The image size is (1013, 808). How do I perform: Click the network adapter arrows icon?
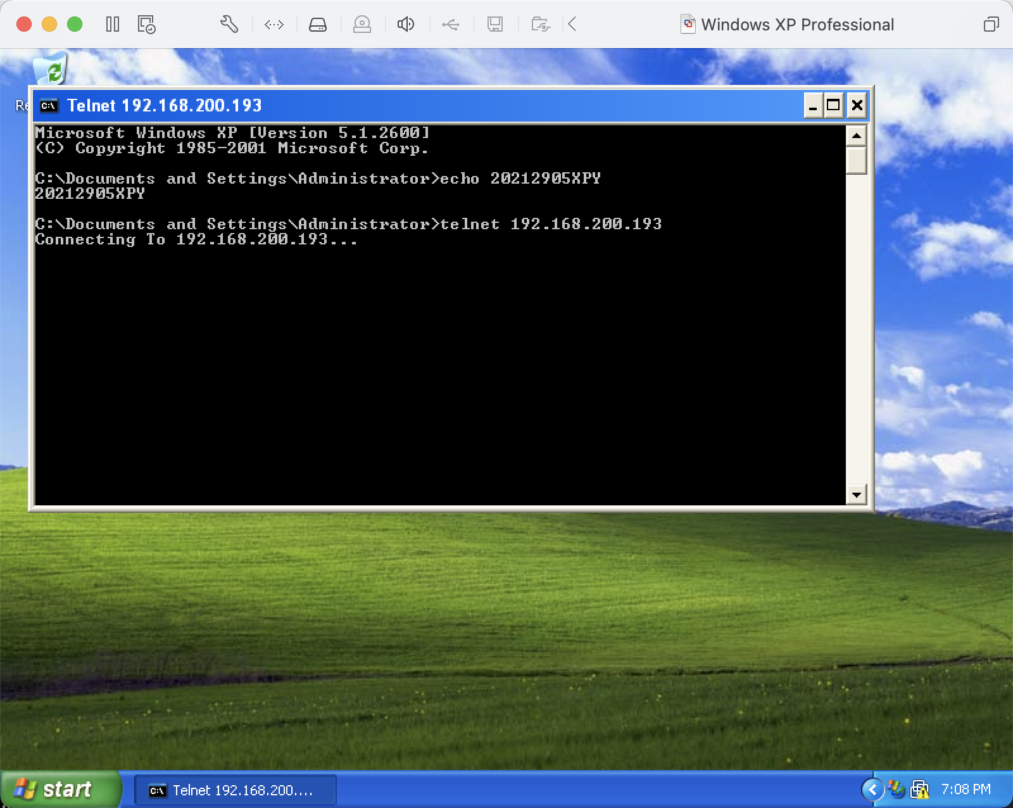274,25
